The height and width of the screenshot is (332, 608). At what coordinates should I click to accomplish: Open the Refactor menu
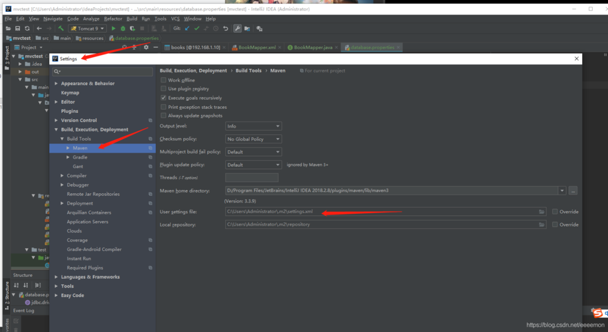coord(113,19)
